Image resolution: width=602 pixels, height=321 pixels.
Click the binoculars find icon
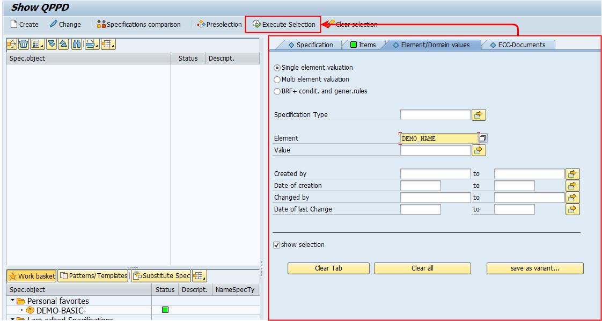pos(77,44)
